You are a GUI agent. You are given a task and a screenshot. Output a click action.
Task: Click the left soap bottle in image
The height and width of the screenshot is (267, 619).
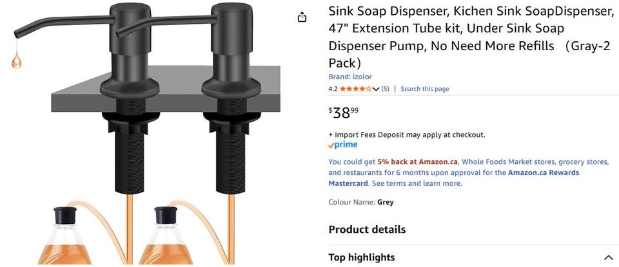[64, 235]
